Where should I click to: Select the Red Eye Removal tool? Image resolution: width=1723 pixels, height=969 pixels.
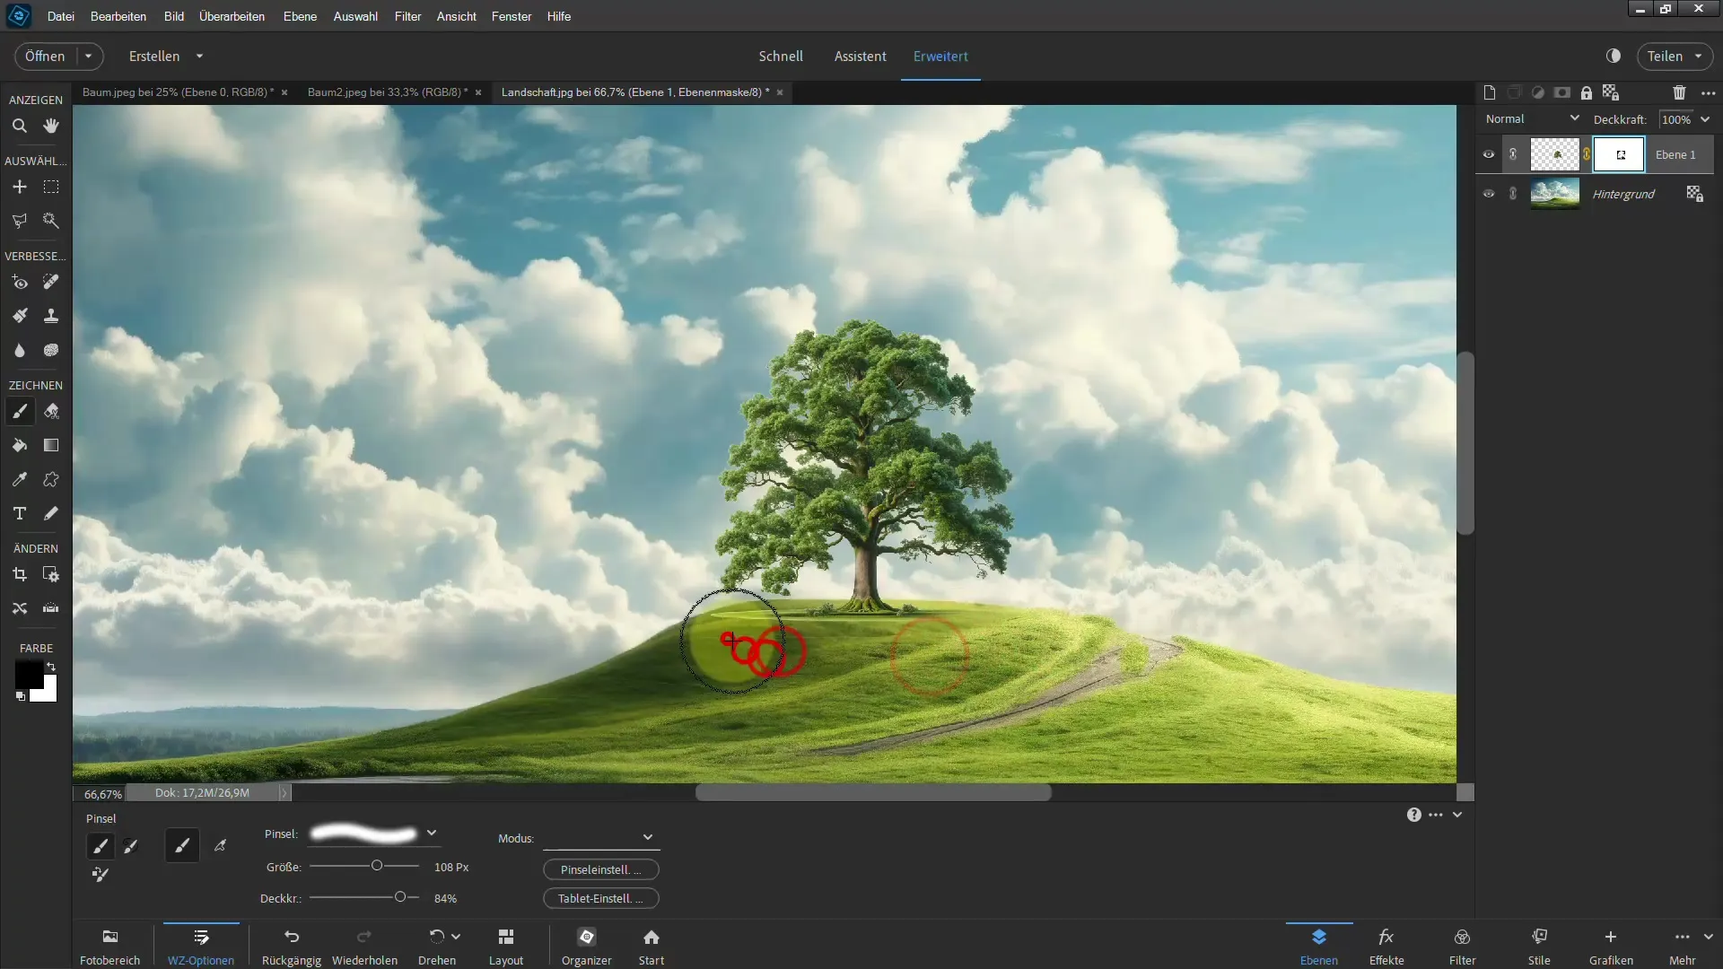coord(19,282)
